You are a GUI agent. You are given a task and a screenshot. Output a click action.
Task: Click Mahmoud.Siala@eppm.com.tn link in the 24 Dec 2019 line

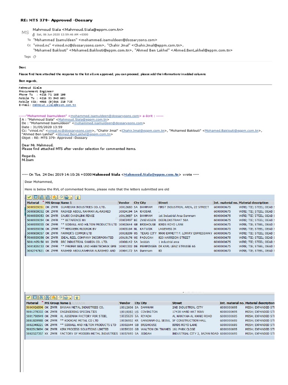pyautogui.click(x=151, y=174)
